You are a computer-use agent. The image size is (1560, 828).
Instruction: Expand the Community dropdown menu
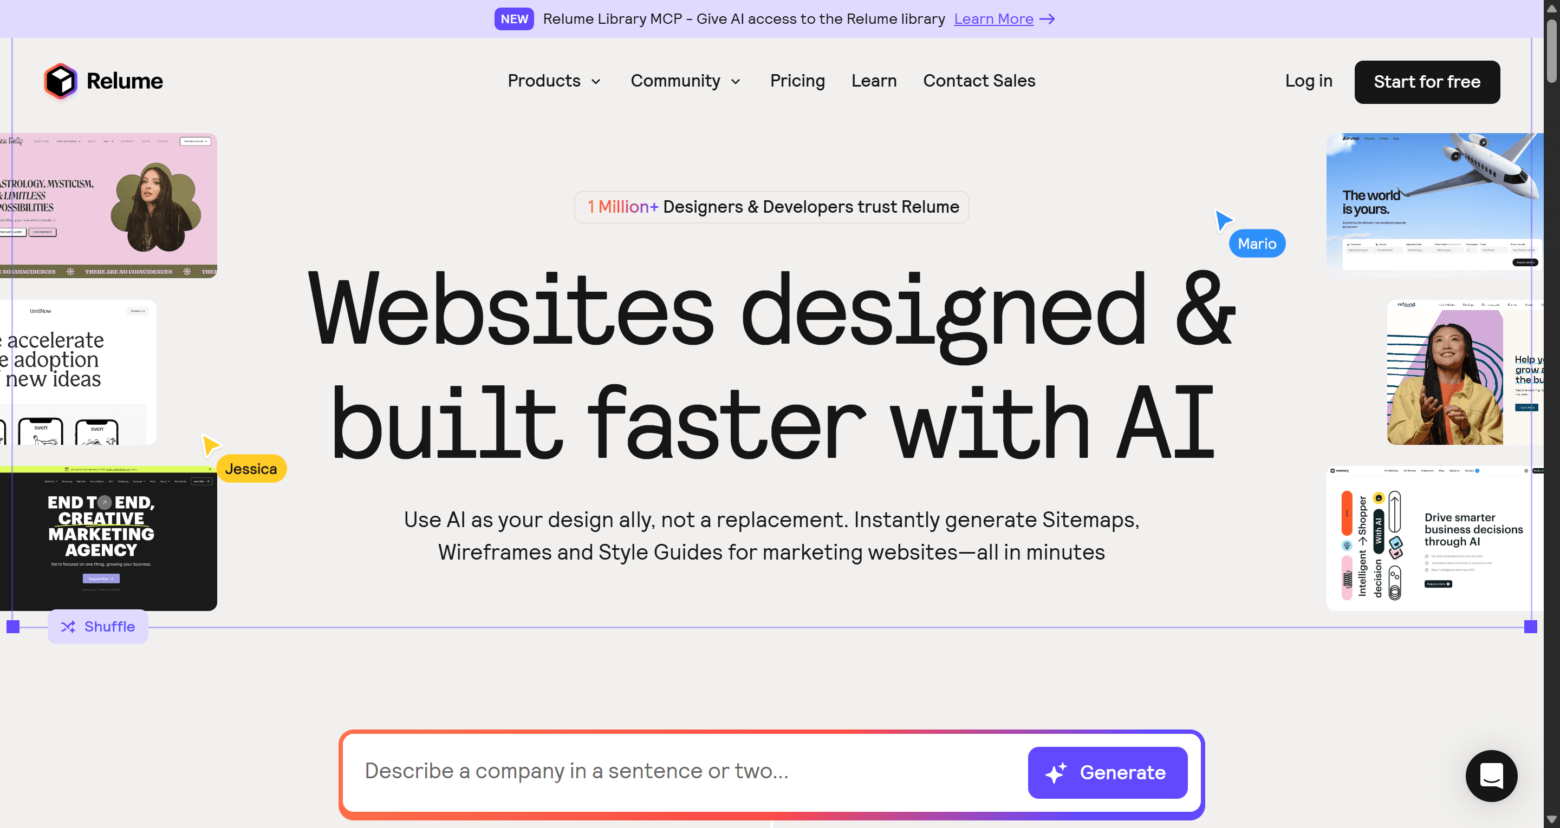pos(686,81)
